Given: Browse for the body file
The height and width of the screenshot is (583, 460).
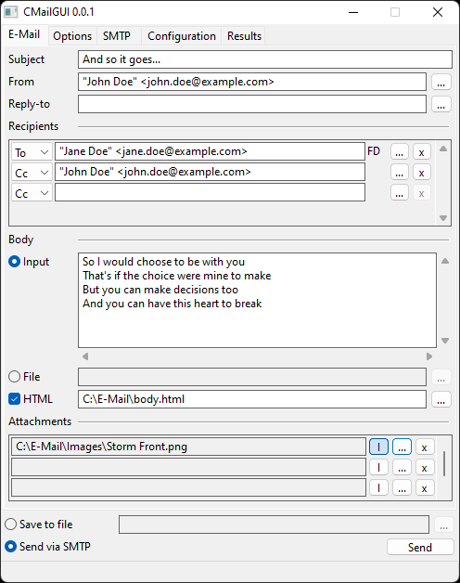Looking at the screenshot, I should coord(441,377).
